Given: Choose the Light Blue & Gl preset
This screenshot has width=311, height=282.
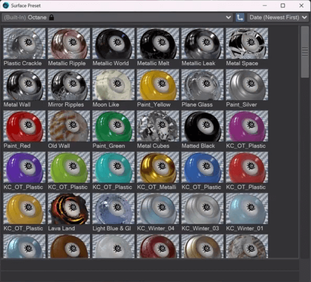Looking at the screenshot, I should click(113, 208).
